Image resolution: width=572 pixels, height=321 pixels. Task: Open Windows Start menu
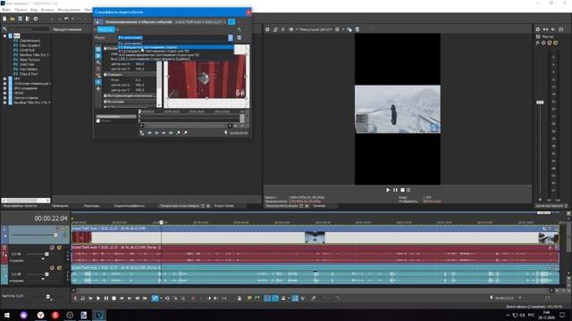tap(6, 315)
